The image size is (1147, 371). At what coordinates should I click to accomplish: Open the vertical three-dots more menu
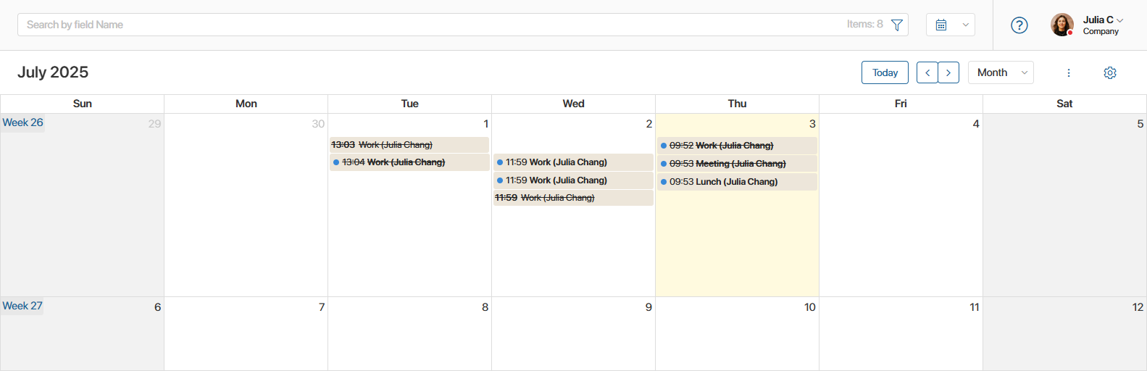(1069, 72)
